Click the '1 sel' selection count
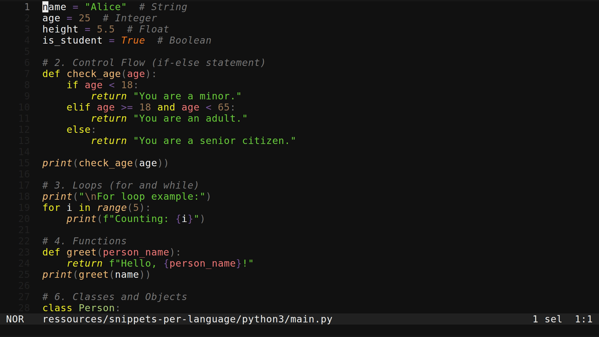This screenshot has width=599, height=337. pos(547,319)
